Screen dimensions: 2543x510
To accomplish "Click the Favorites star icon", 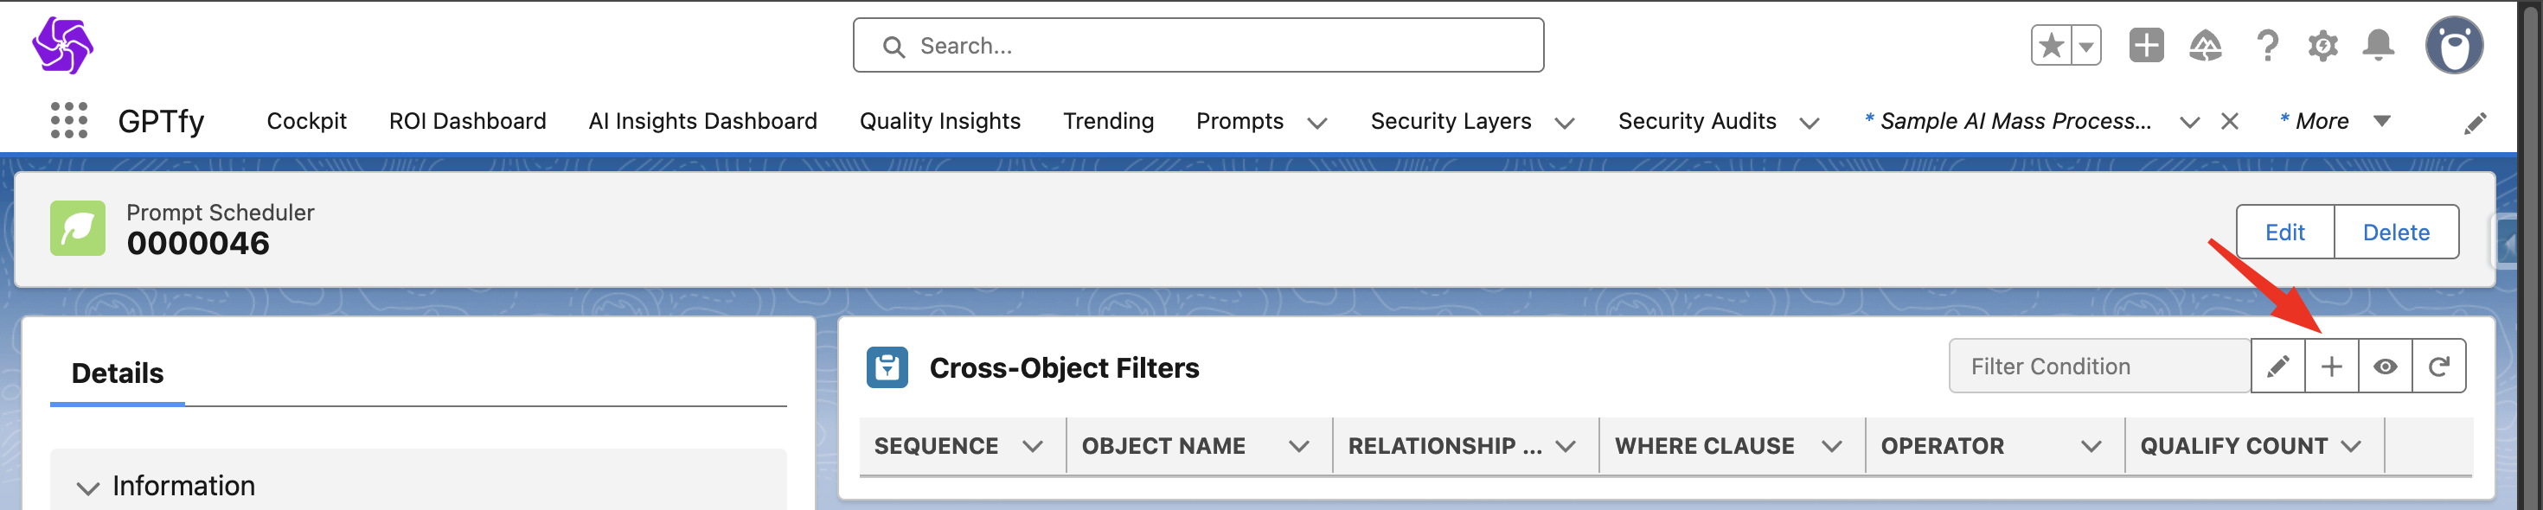I will (x=2050, y=45).
